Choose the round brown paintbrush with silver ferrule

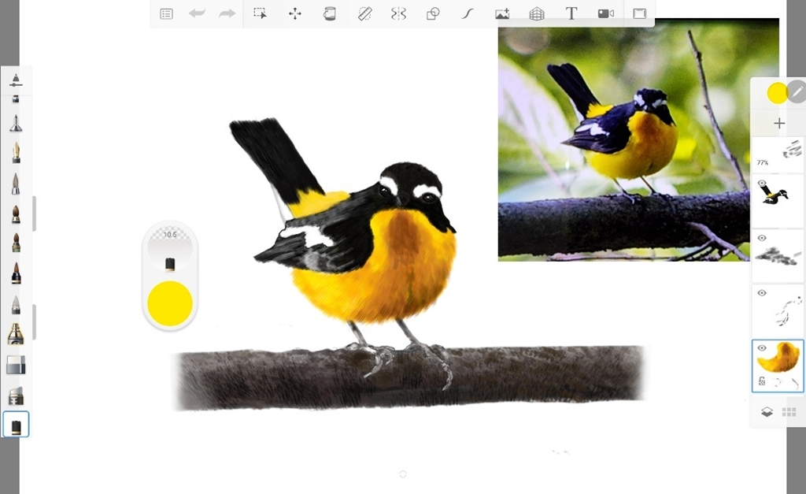pyautogui.click(x=16, y=214)
